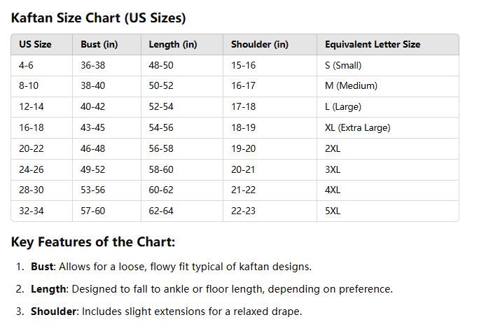The width and height of the screenshot is (486, 329).
Task: Click the length 62-64 cell
Action: tap(160, 211)
